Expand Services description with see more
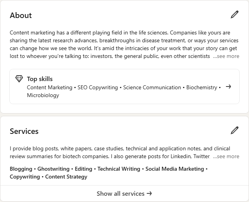The height and width of the screenshot is (202, 249). pos(226,157)
